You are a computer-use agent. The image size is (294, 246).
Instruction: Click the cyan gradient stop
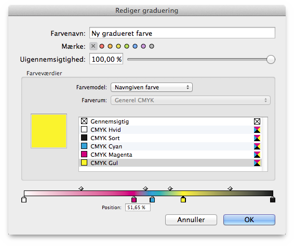coord(152,199)
